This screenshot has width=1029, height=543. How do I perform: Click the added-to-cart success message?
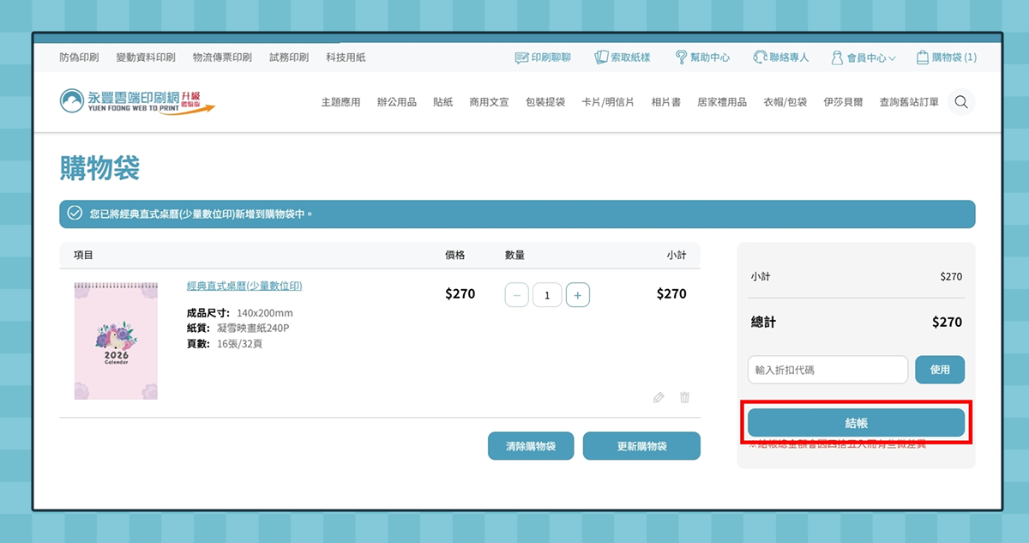[517, 214]
